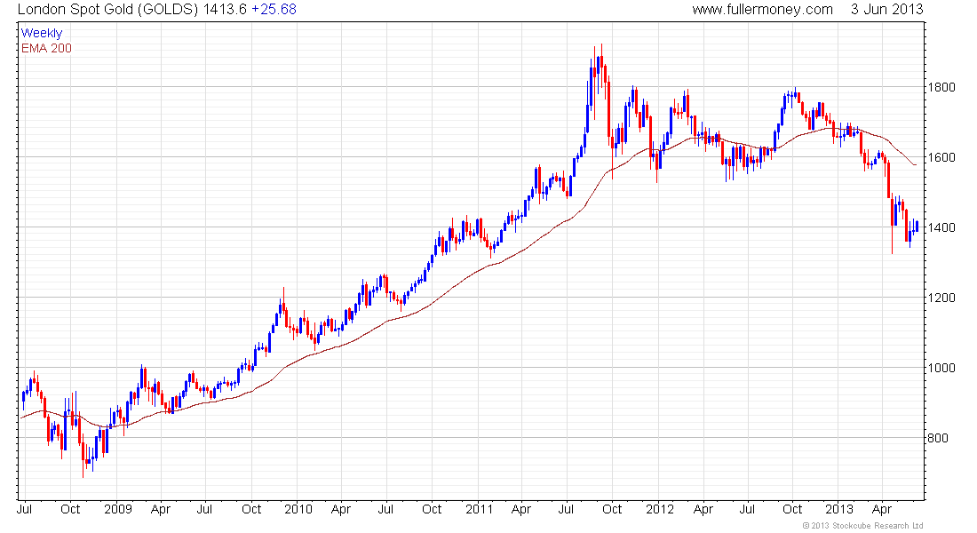Click the 2011 year label on time axis
The width and height of the screenshot is (977, 533).
coord(479,509)
